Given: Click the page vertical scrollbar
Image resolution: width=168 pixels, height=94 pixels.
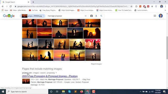Looking at the screenshot, I should click(x=167, y=48).
